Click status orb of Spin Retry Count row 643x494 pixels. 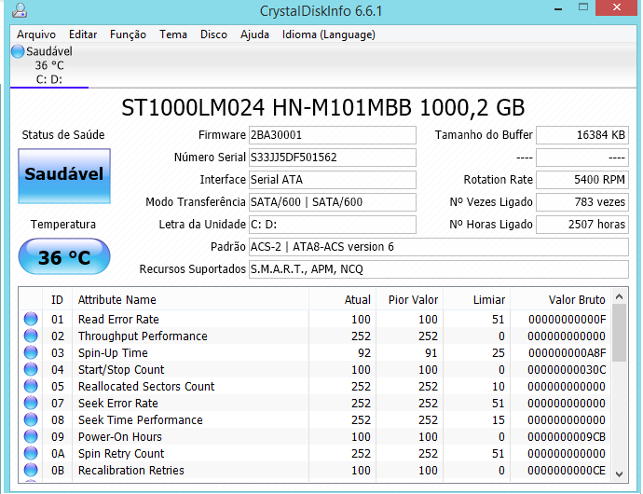pyautogui.click(x=31, y=454)
